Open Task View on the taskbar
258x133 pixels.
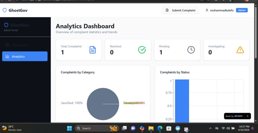124,128
